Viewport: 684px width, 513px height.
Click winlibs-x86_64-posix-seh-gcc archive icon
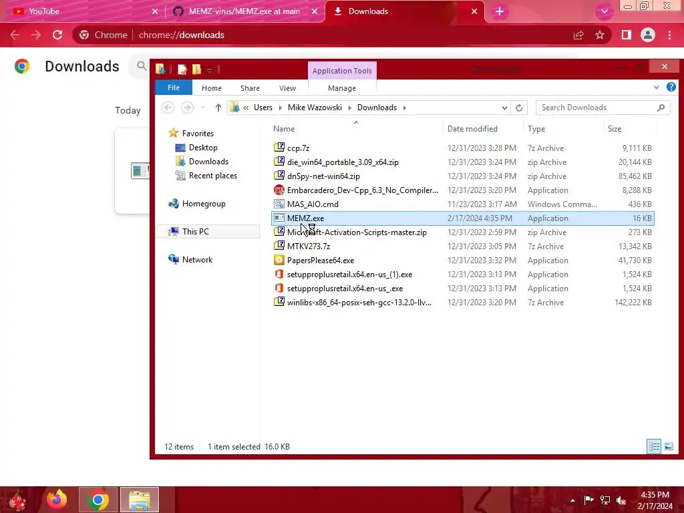[279, 302]
